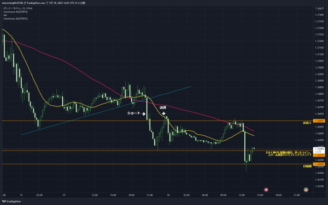Click the 09:00 time axis label
Screen dimensions: 328x205
[x=223, y=195]
